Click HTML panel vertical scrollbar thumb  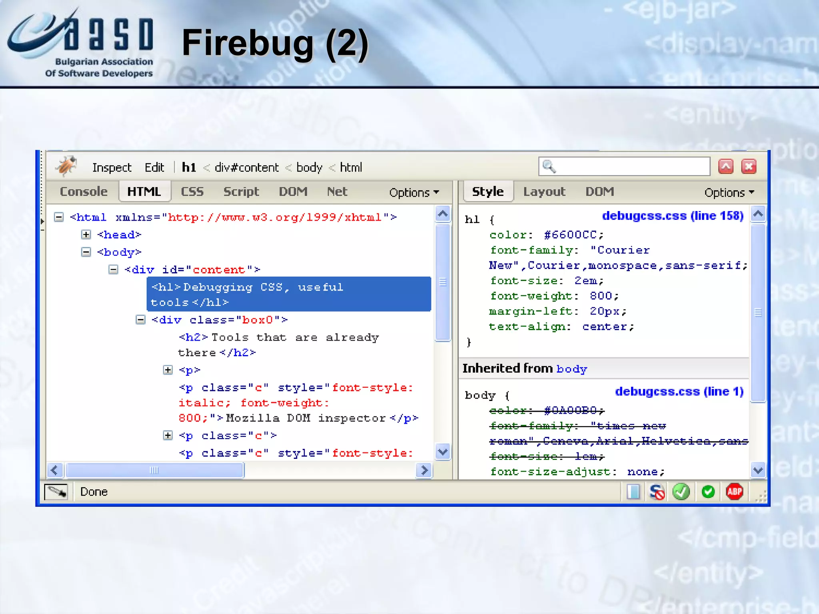(443, 282)
